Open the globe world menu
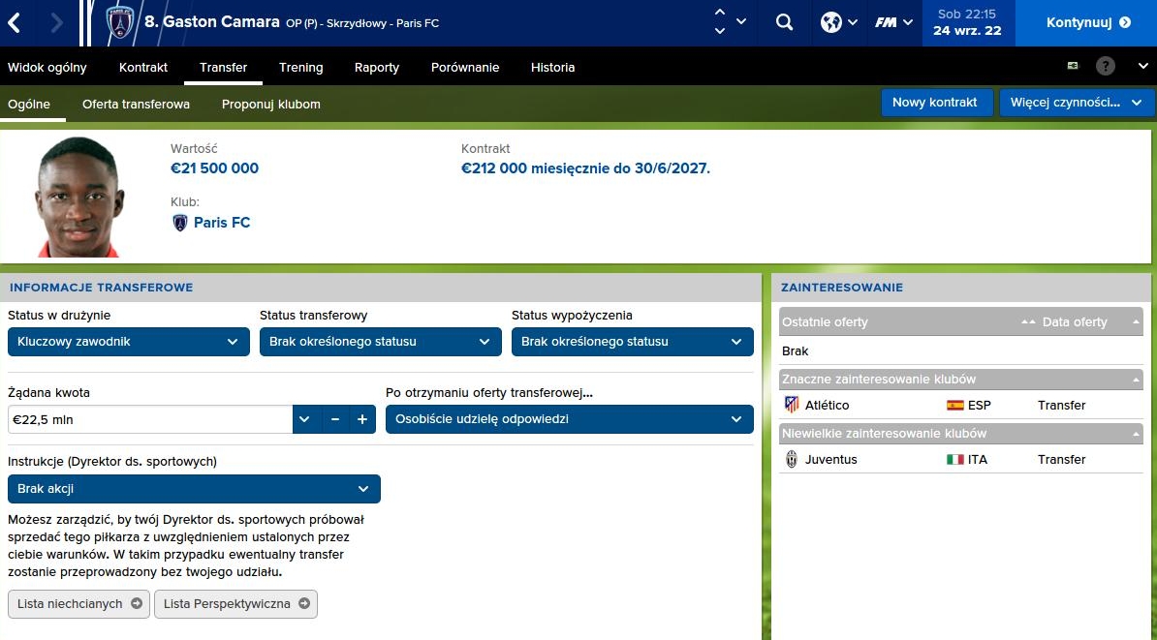This screenshot has width=1157, height=640. (838, 23)
